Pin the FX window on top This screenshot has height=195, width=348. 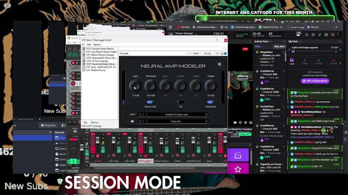(x=217, y=40)
